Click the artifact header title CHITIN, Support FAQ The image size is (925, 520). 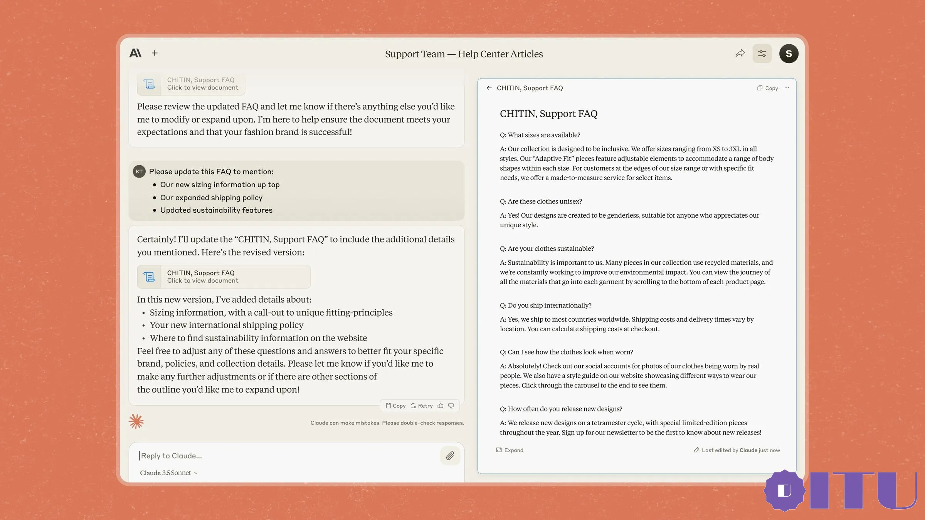click(530, 88)
